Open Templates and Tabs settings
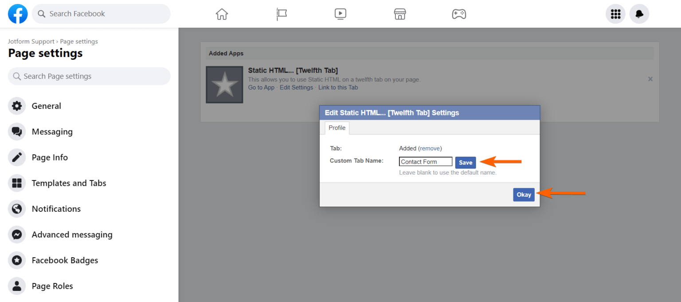This screenshot has width=681, height=302. [69, 183]
